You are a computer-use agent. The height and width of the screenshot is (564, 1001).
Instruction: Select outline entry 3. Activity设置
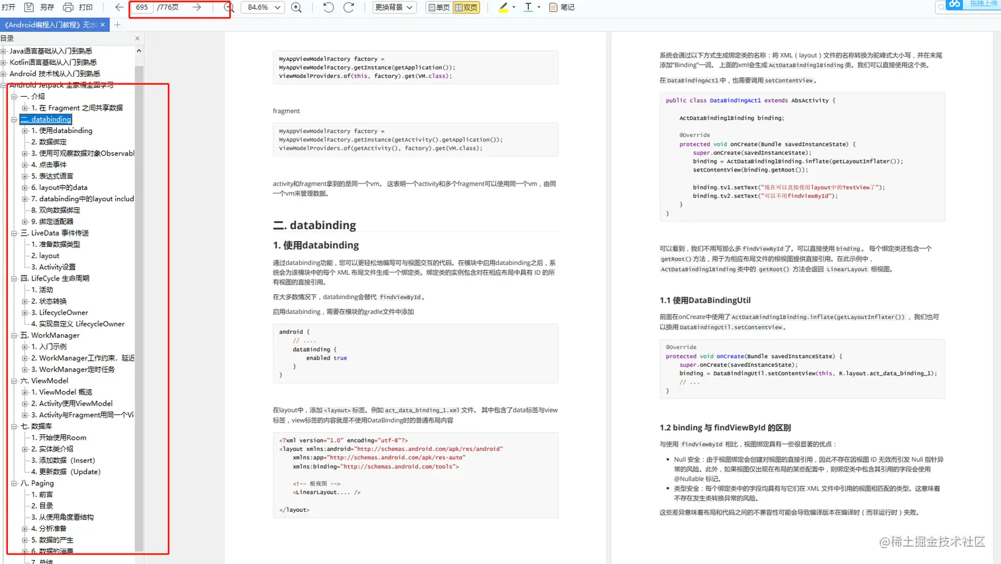point(54,267)
